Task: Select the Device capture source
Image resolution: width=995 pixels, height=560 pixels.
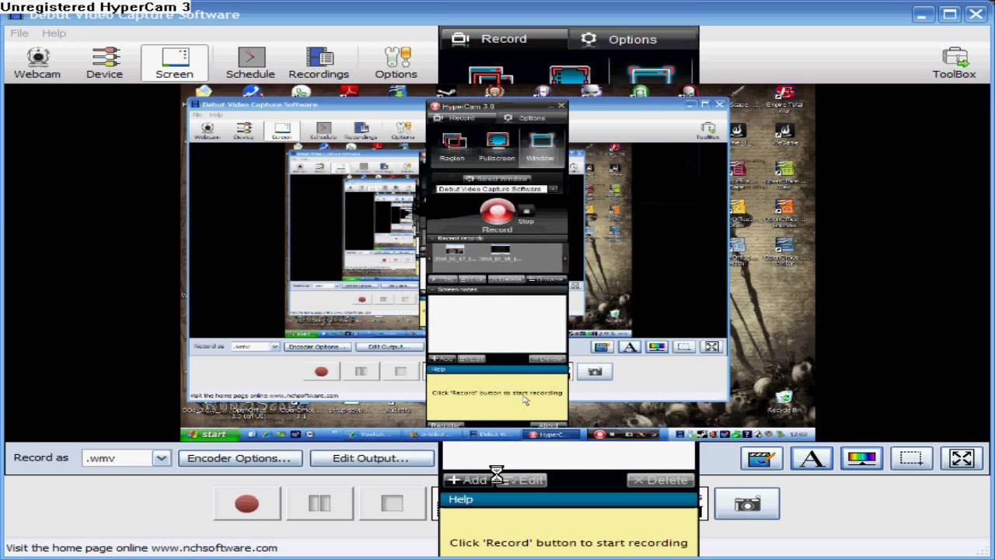Action: [104, 63]
